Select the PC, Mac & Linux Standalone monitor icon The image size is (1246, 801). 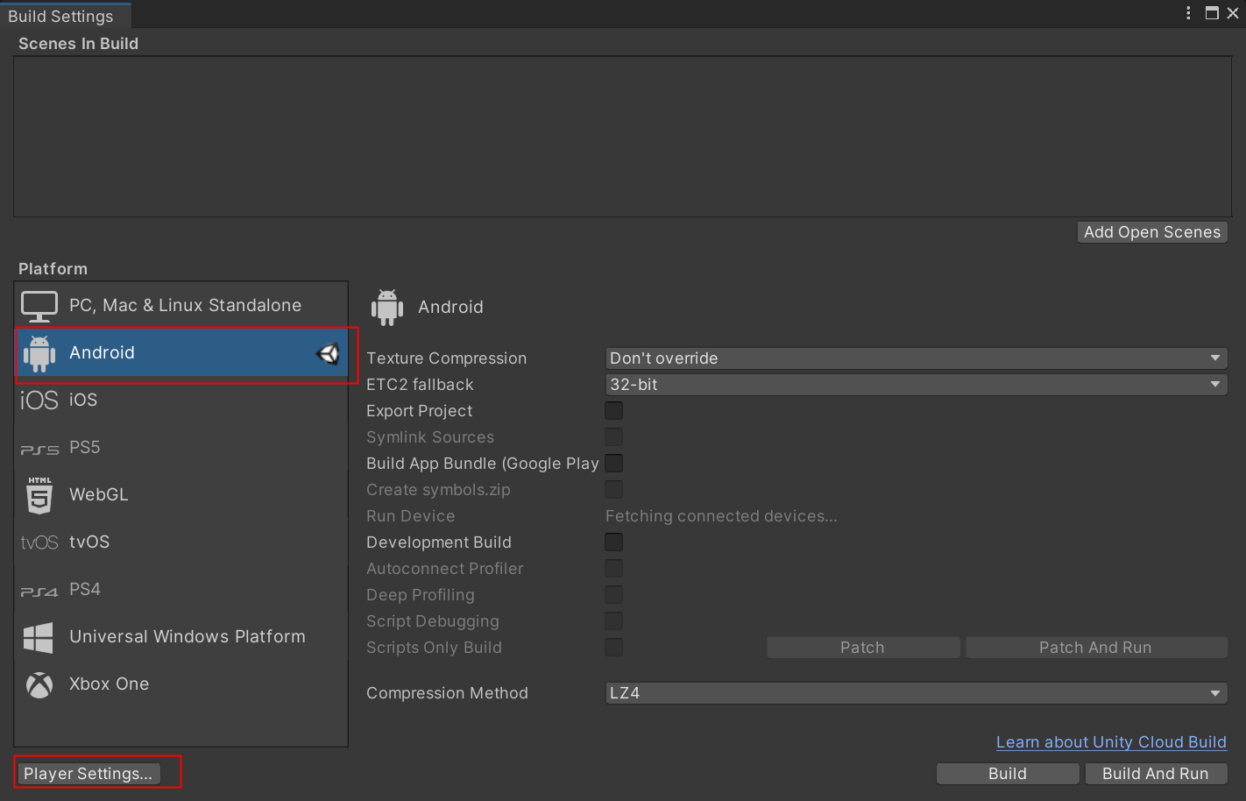pos(39,306)
